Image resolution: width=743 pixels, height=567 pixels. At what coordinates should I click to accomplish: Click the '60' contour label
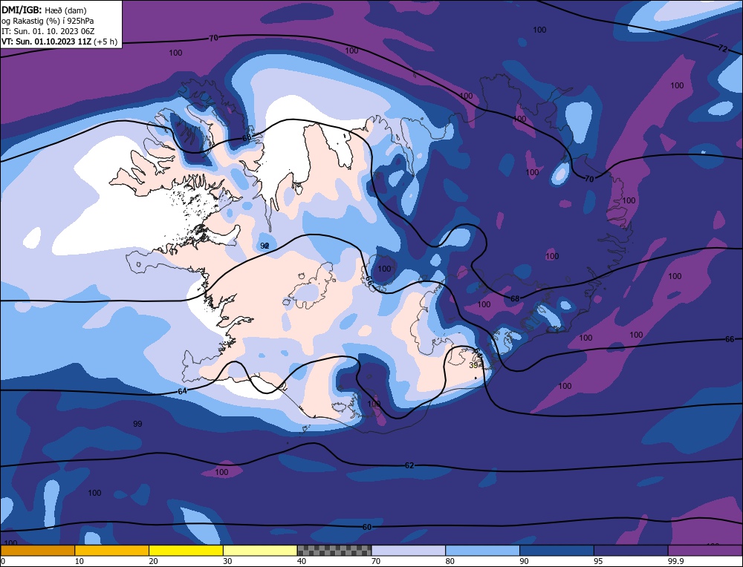pos(367,527)
